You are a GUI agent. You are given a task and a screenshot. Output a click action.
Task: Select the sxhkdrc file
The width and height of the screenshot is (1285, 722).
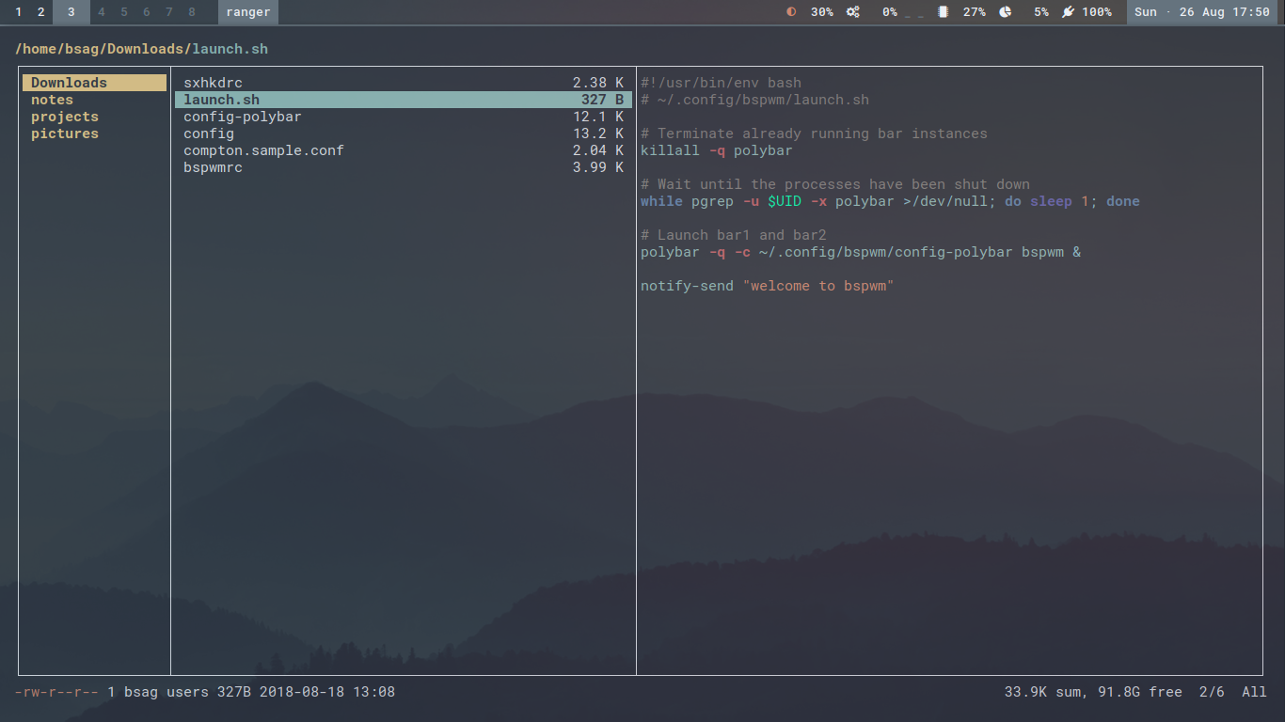213,83
